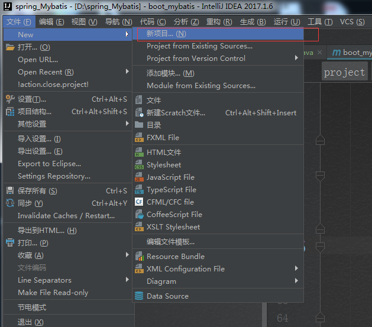Open the 代码 (C) menu

click(153, 22)
